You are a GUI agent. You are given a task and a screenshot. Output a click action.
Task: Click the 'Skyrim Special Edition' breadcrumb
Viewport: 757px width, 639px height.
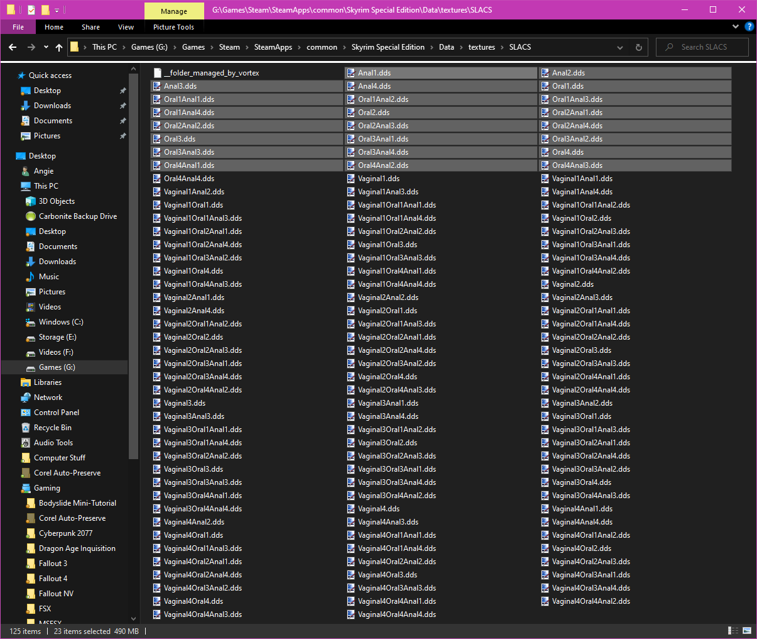[388, 47]
